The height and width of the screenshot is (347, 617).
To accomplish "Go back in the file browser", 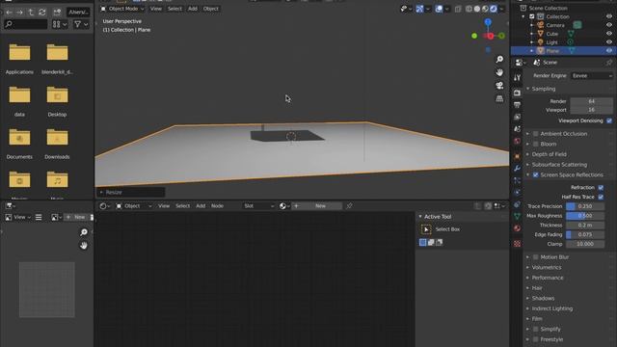I will click(9, 13).
